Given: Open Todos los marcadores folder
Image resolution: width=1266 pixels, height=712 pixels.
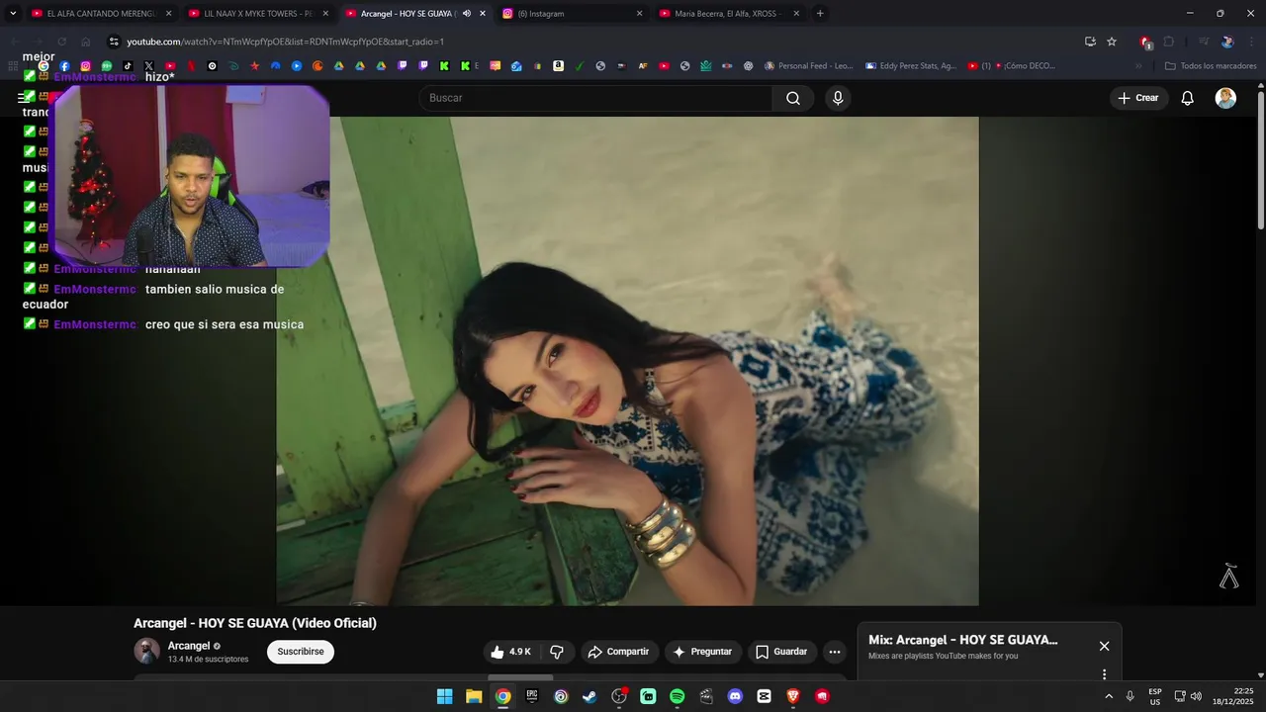Looking at the screenshot, I should coord(1211,66).
